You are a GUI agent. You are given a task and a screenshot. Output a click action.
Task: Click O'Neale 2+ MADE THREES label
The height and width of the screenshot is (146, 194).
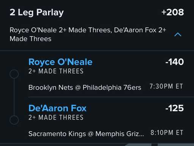point(56,71)
